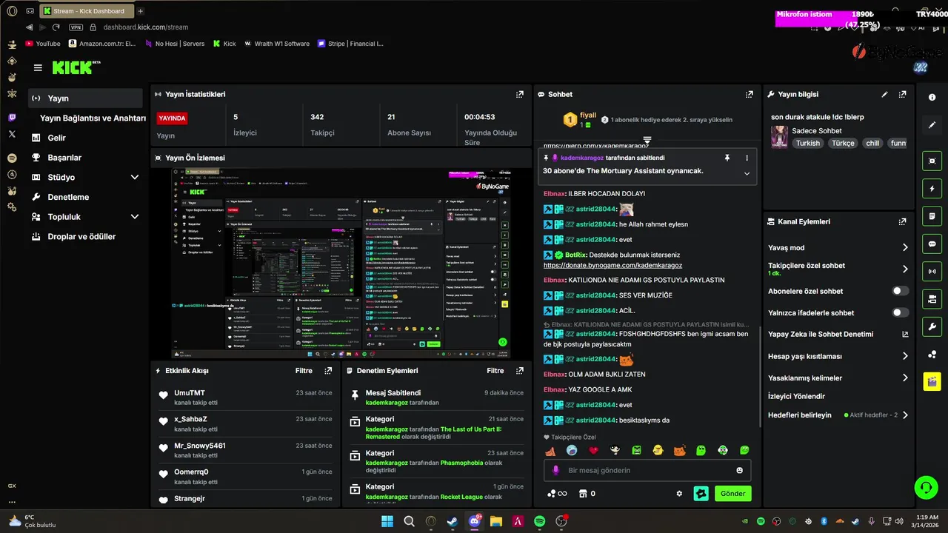Toggle the chat bubble icon in right toolbar

tap(932, 244)
